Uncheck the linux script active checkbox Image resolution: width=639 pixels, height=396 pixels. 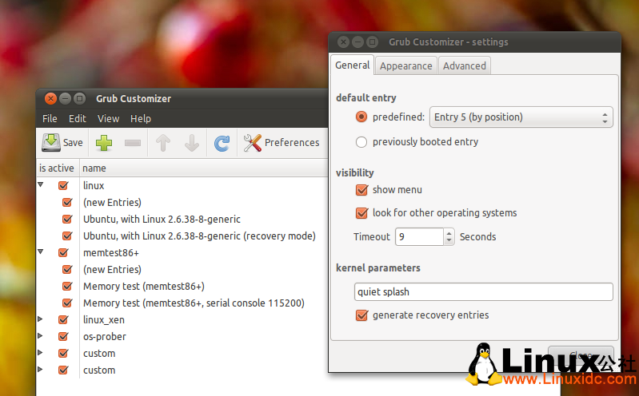click(x=63, y=185)
